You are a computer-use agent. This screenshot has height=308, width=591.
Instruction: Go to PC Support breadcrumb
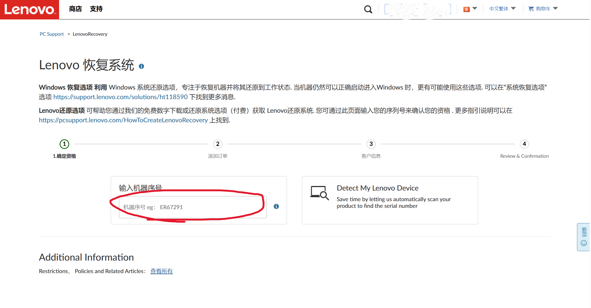coord(52,34)
